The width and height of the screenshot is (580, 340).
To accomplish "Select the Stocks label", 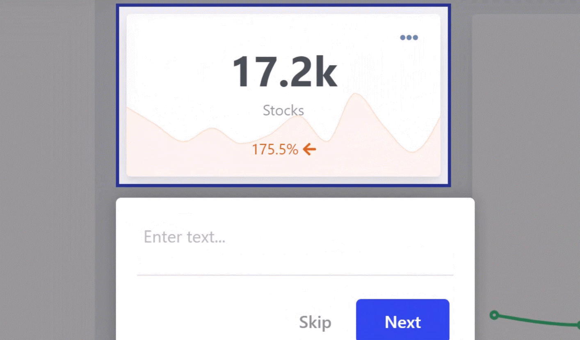I will coord(283,110).
